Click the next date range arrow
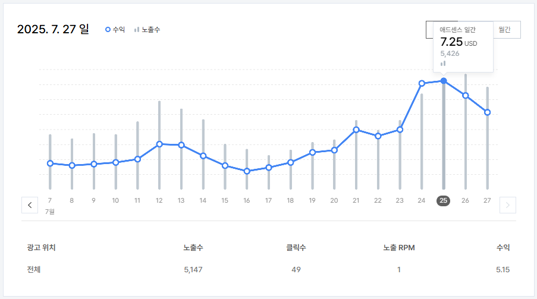Image resolution: width=537 pixels, height=299 pixels. pyautogui.click(x=507, y=205)
